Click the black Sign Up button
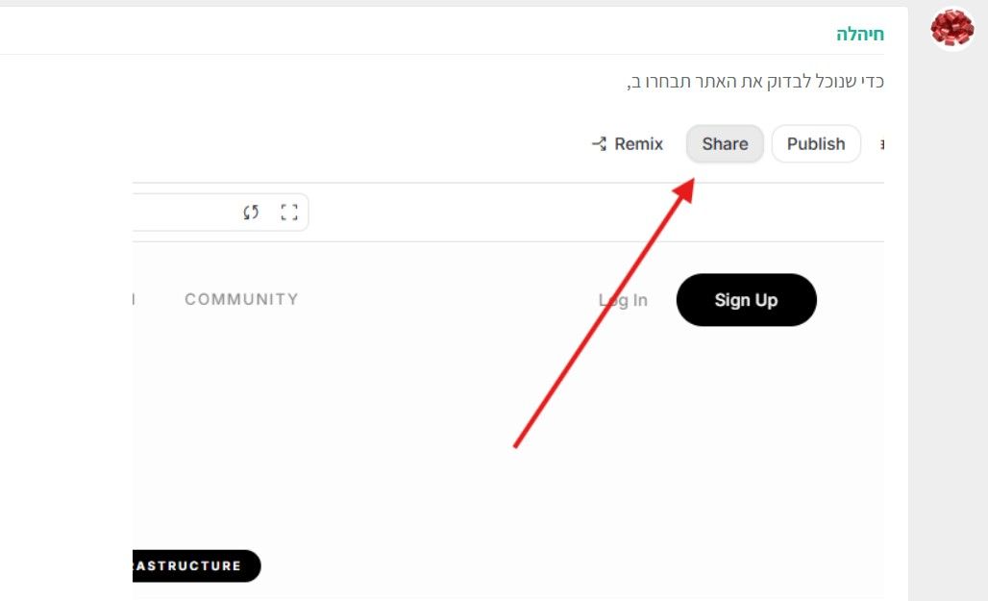The height and width of the screenshot is (601, 988). [x=746, y=300]
